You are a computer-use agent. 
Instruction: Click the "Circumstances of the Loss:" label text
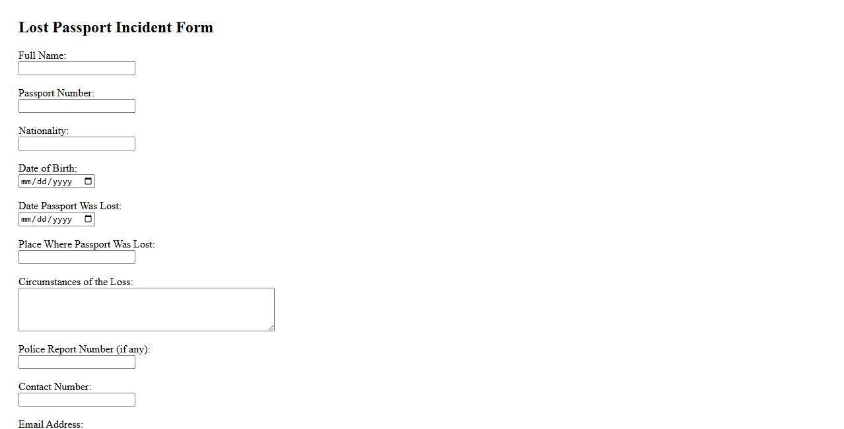pyautogui.click(x=75, y=282)
